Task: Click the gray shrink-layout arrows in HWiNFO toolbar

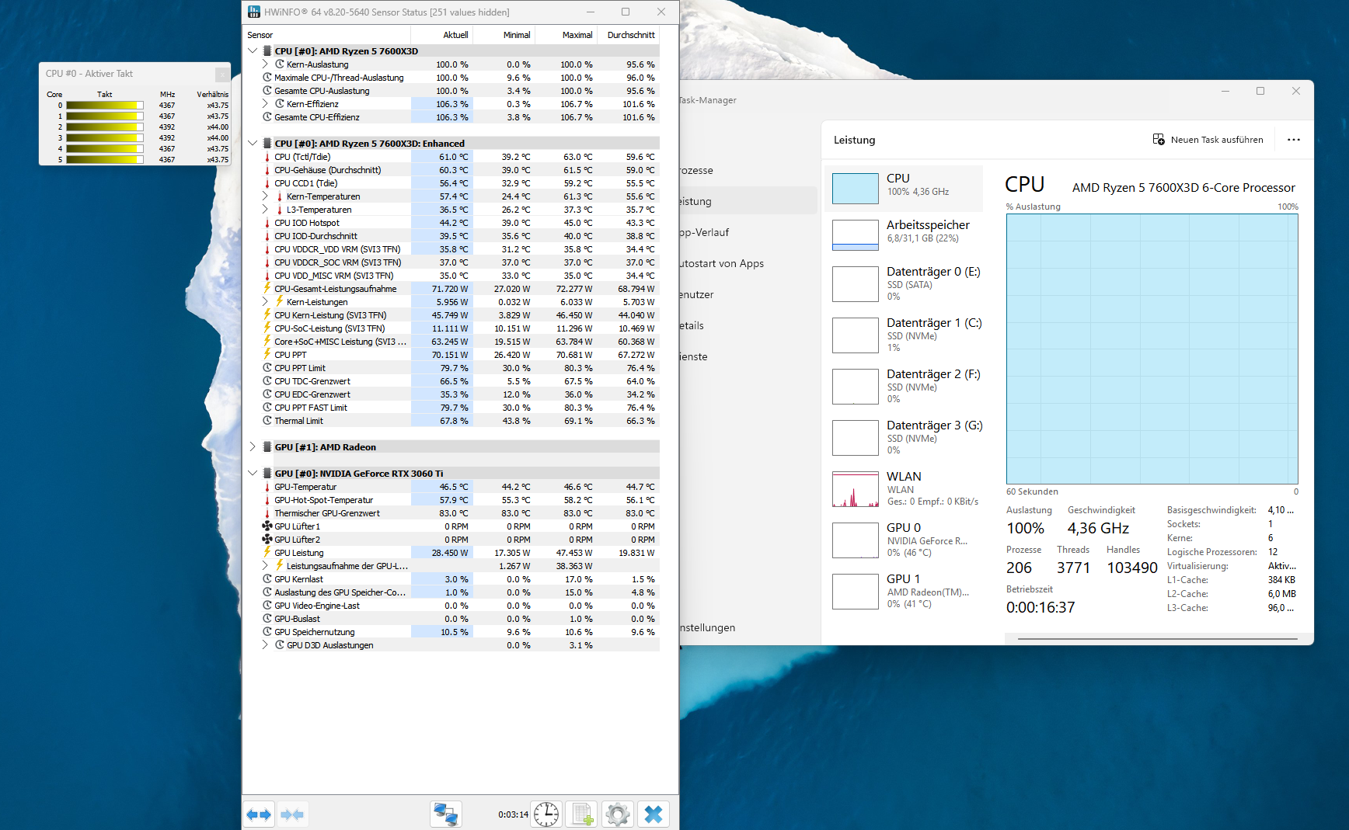Action: 292,814
